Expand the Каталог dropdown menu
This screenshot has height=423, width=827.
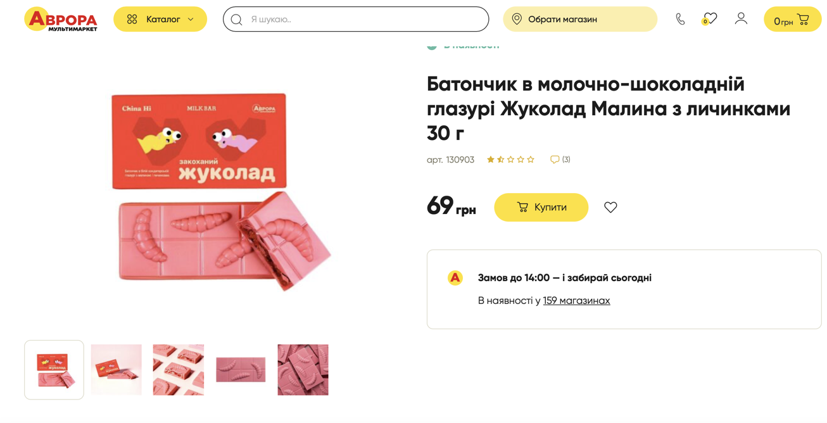[x=160, y=20]
